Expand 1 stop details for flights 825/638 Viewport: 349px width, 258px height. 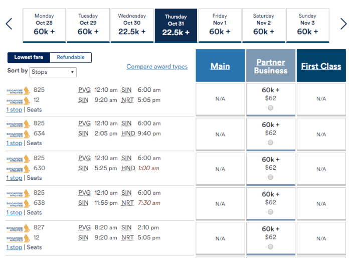(14, 212)
